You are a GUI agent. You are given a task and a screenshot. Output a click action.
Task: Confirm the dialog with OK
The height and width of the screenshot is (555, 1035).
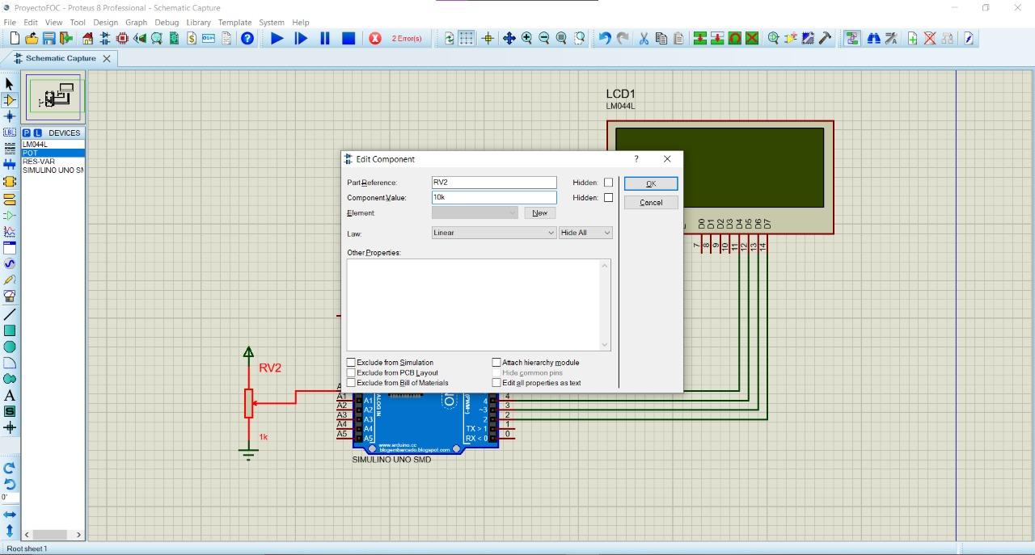pyautogui.click(x=651, y=184)
